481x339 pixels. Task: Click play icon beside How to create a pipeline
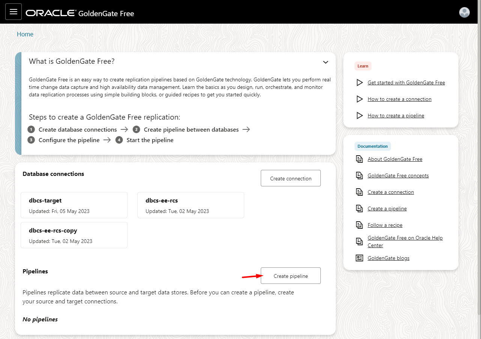point(359,115)
